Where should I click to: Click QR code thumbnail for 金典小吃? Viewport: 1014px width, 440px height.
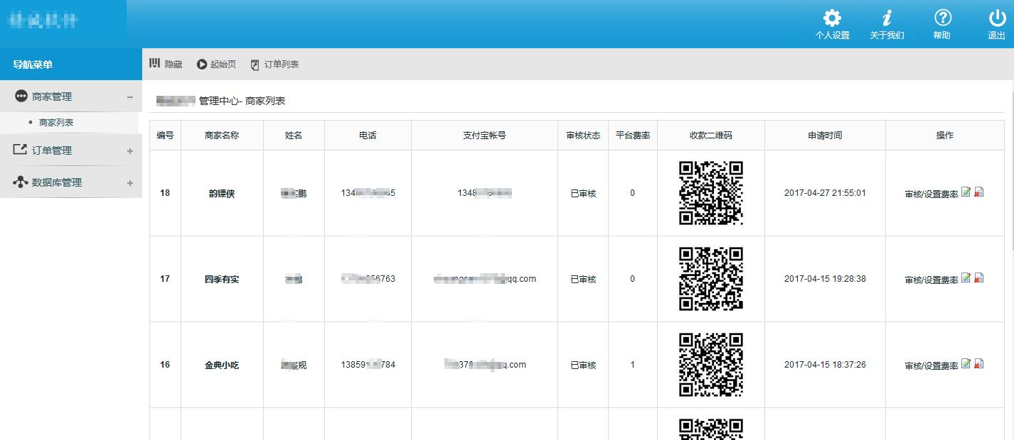(711, 365)
